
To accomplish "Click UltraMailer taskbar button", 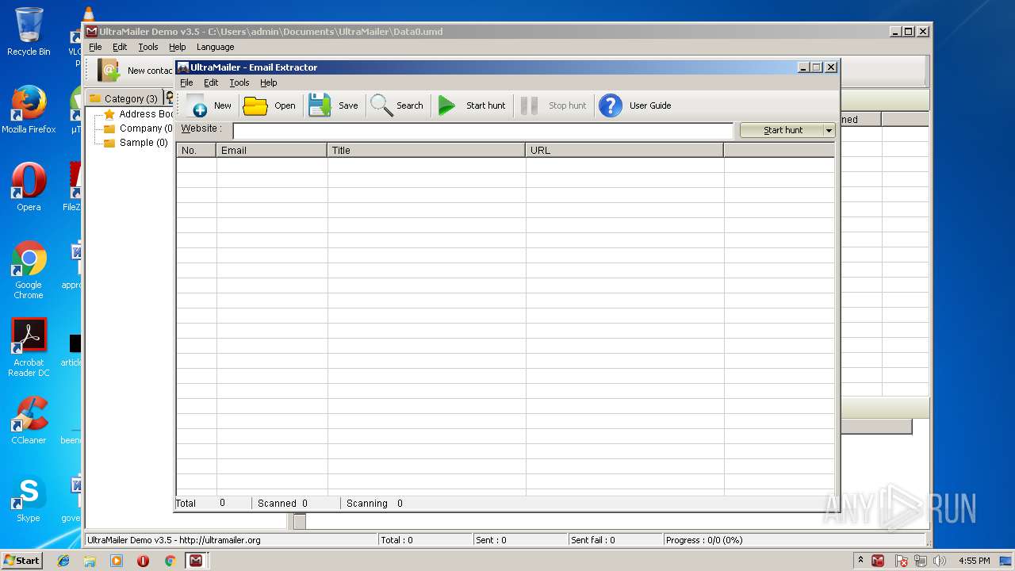I will [196, 561].
